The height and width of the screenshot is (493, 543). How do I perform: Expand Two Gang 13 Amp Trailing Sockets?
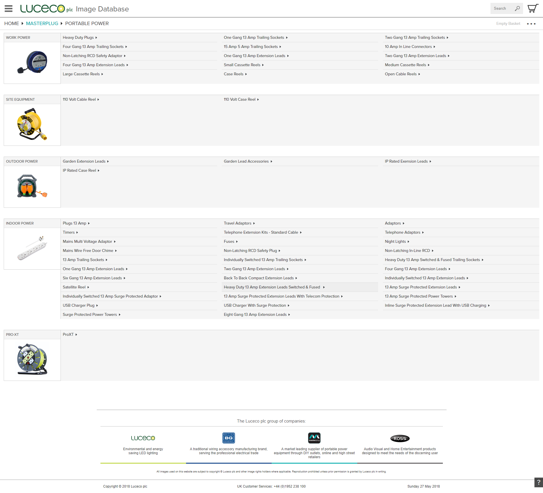[x=417, y=37]
